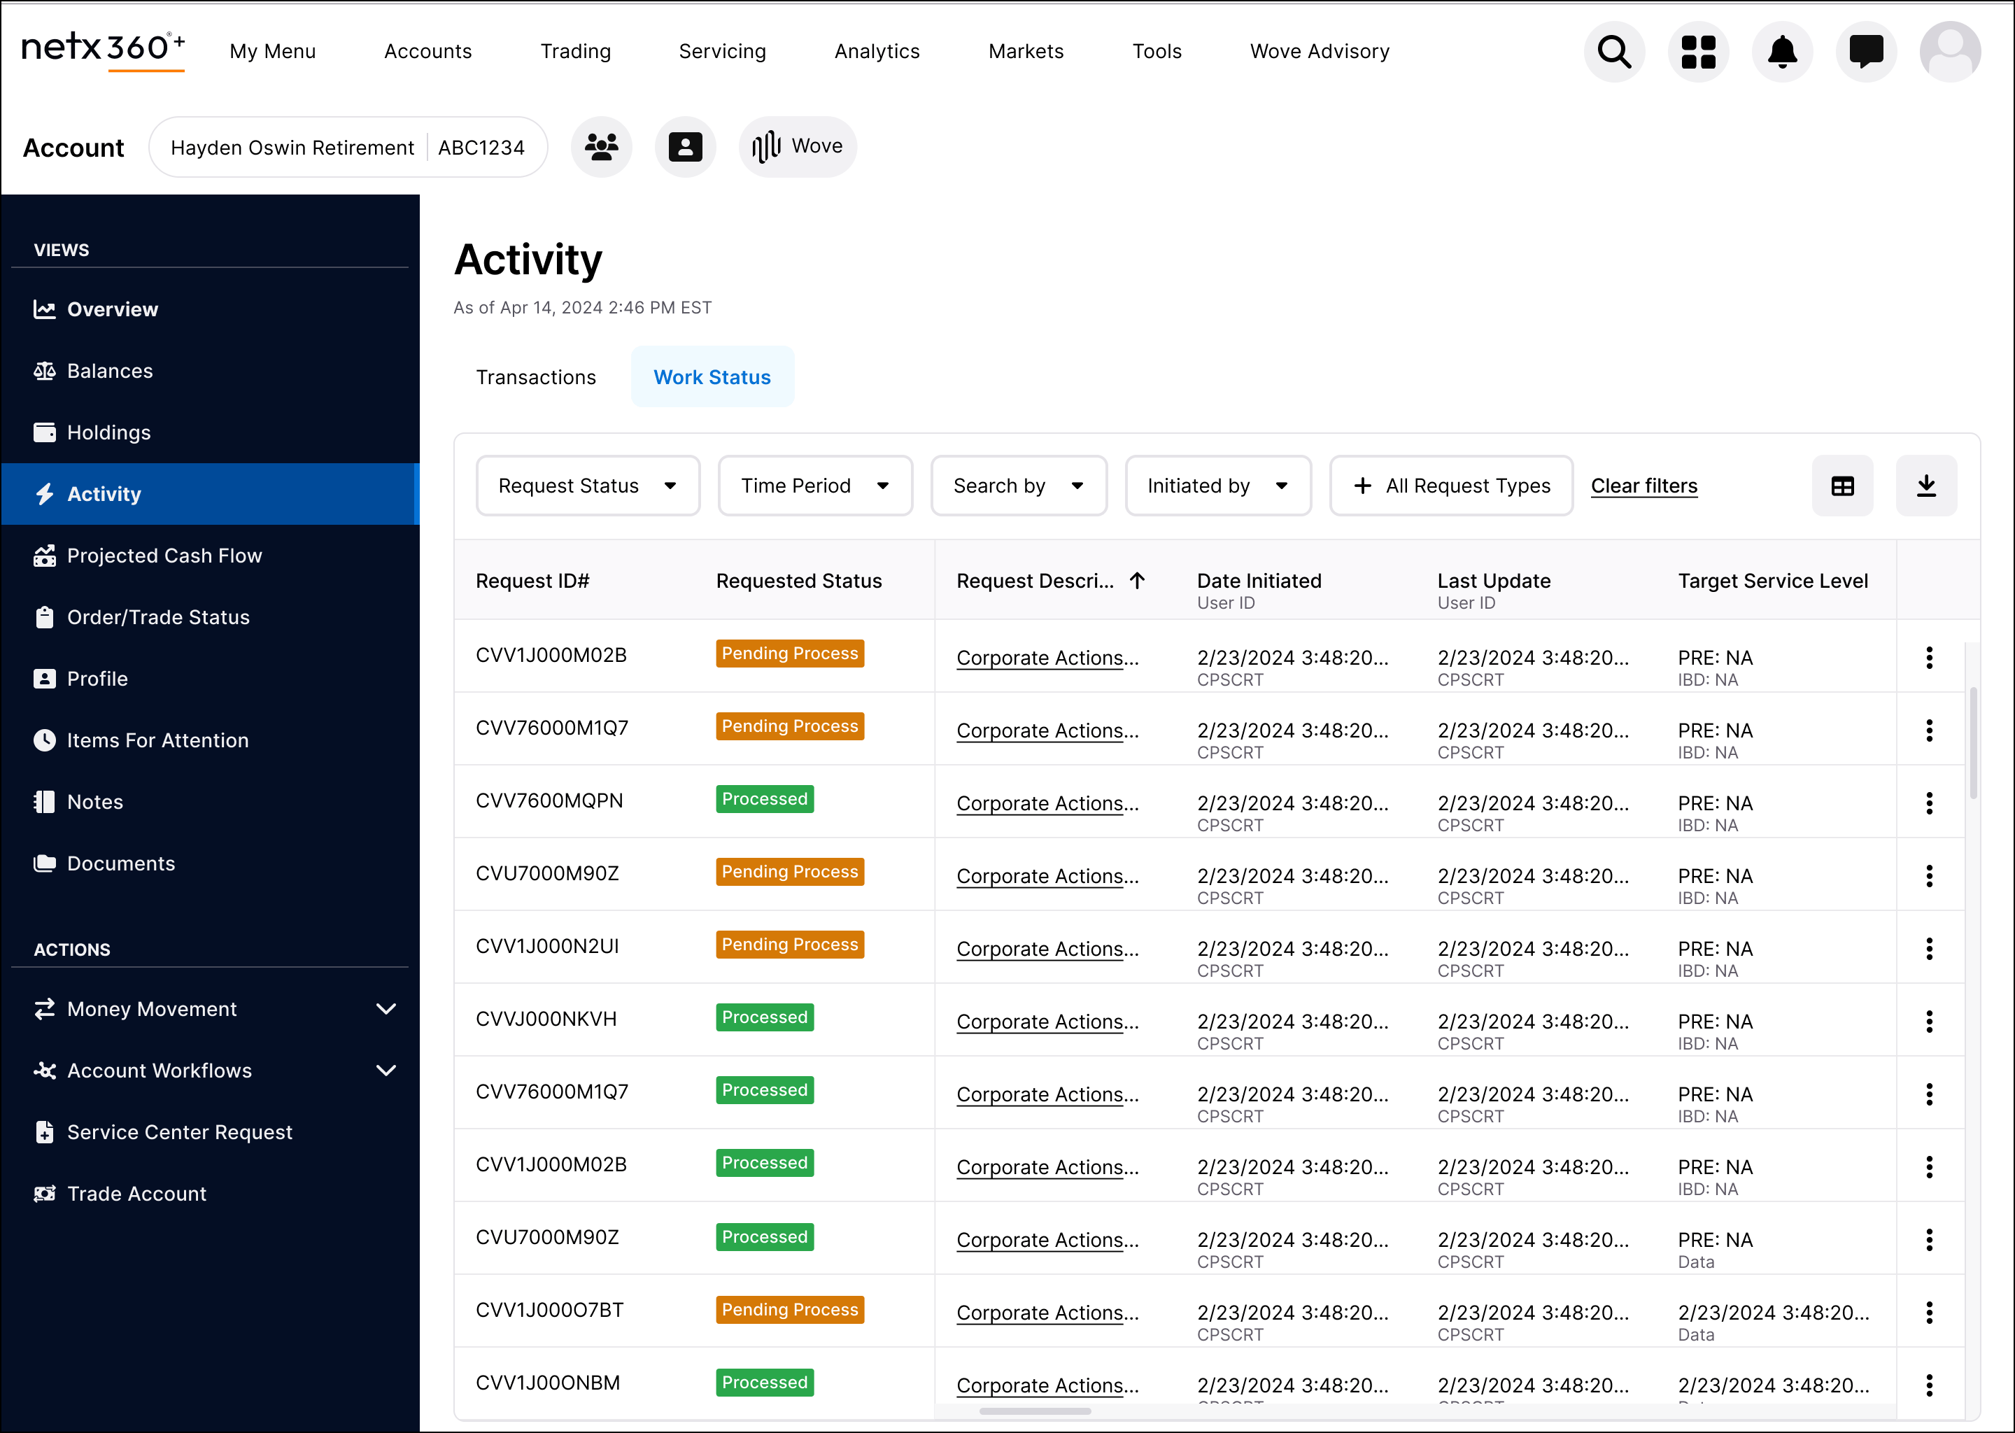The width and height of the screenshot is (2015, 1433).
Task: Open the notifications bell icon
Action: tap(1783, 50)
